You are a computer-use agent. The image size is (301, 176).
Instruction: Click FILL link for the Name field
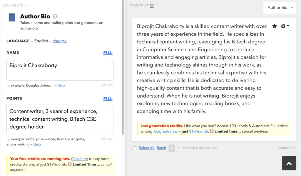pyautogui.click(x=108, y=53)
